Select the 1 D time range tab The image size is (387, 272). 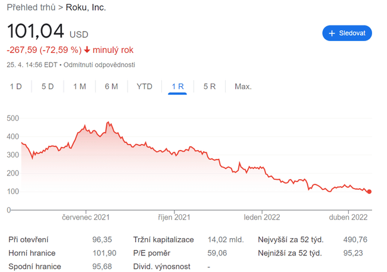15,86
